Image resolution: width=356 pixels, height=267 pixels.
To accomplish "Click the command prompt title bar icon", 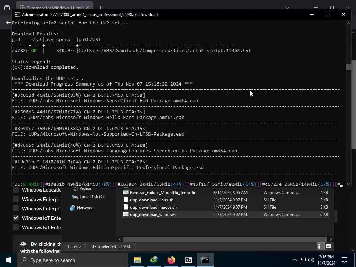I will [x=17, y=15].
